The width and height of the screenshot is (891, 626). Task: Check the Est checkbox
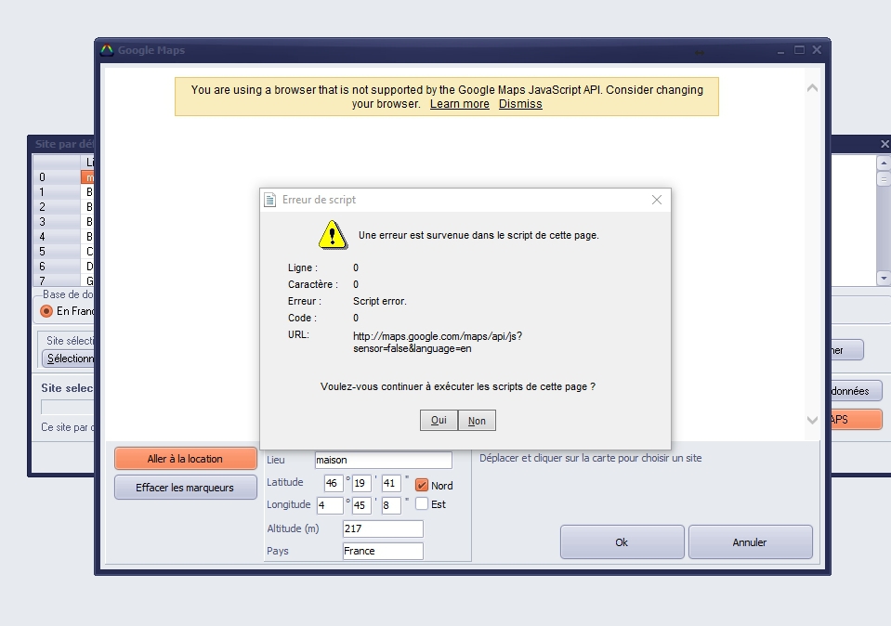pyautogui.click(x=422, y=504)
